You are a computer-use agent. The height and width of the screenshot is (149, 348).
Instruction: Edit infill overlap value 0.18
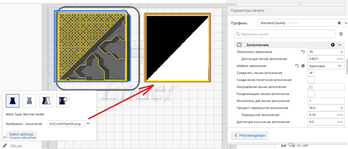pos(326,115)
